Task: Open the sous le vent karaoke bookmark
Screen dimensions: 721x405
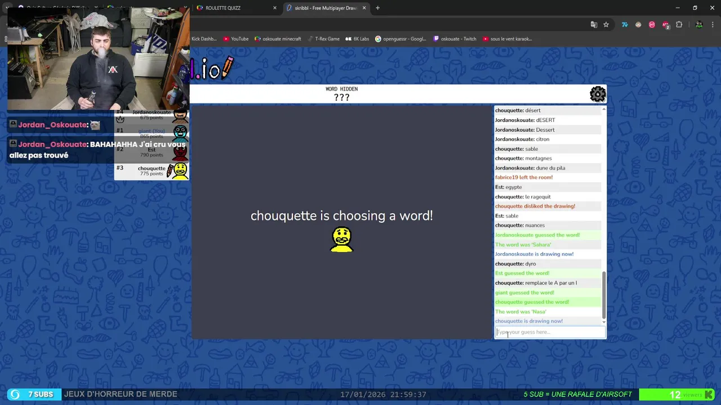Action: coord(507,39)
